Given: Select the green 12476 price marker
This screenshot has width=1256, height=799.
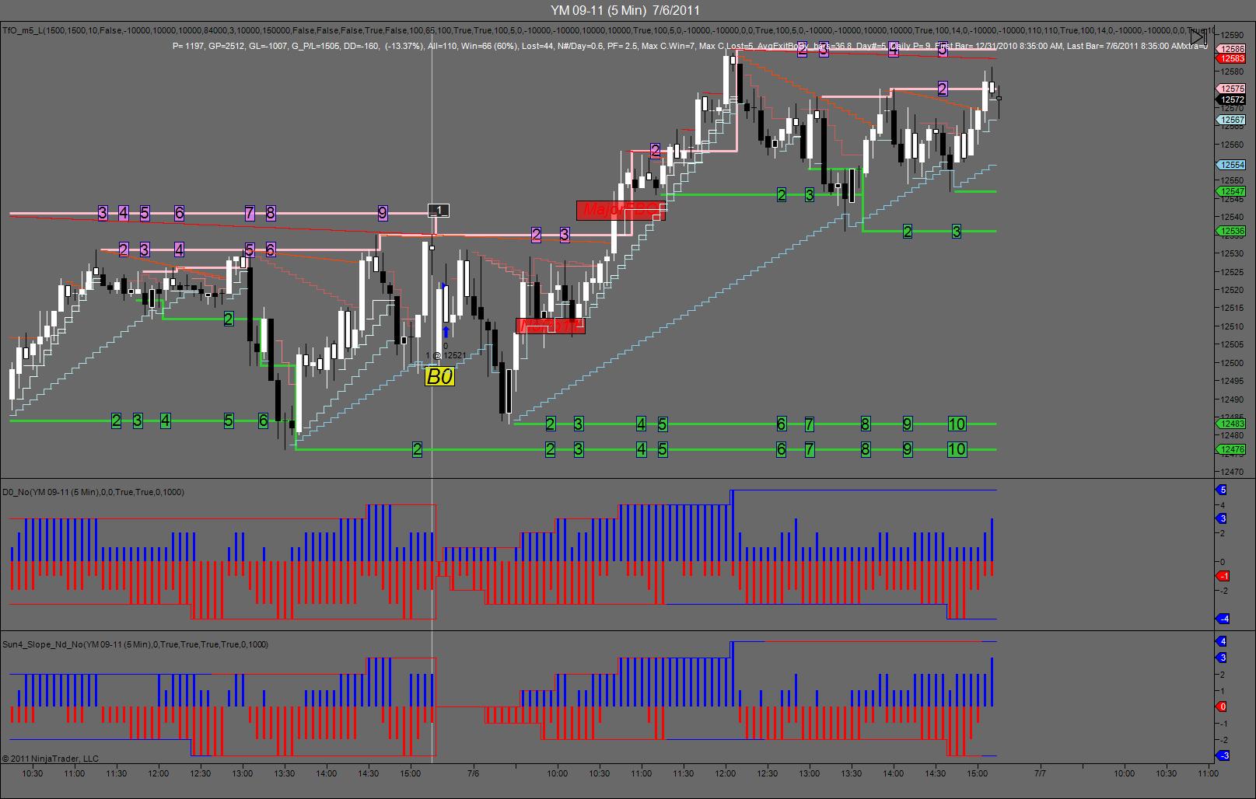Looking at the screenshot, I should click(1232, 449).
